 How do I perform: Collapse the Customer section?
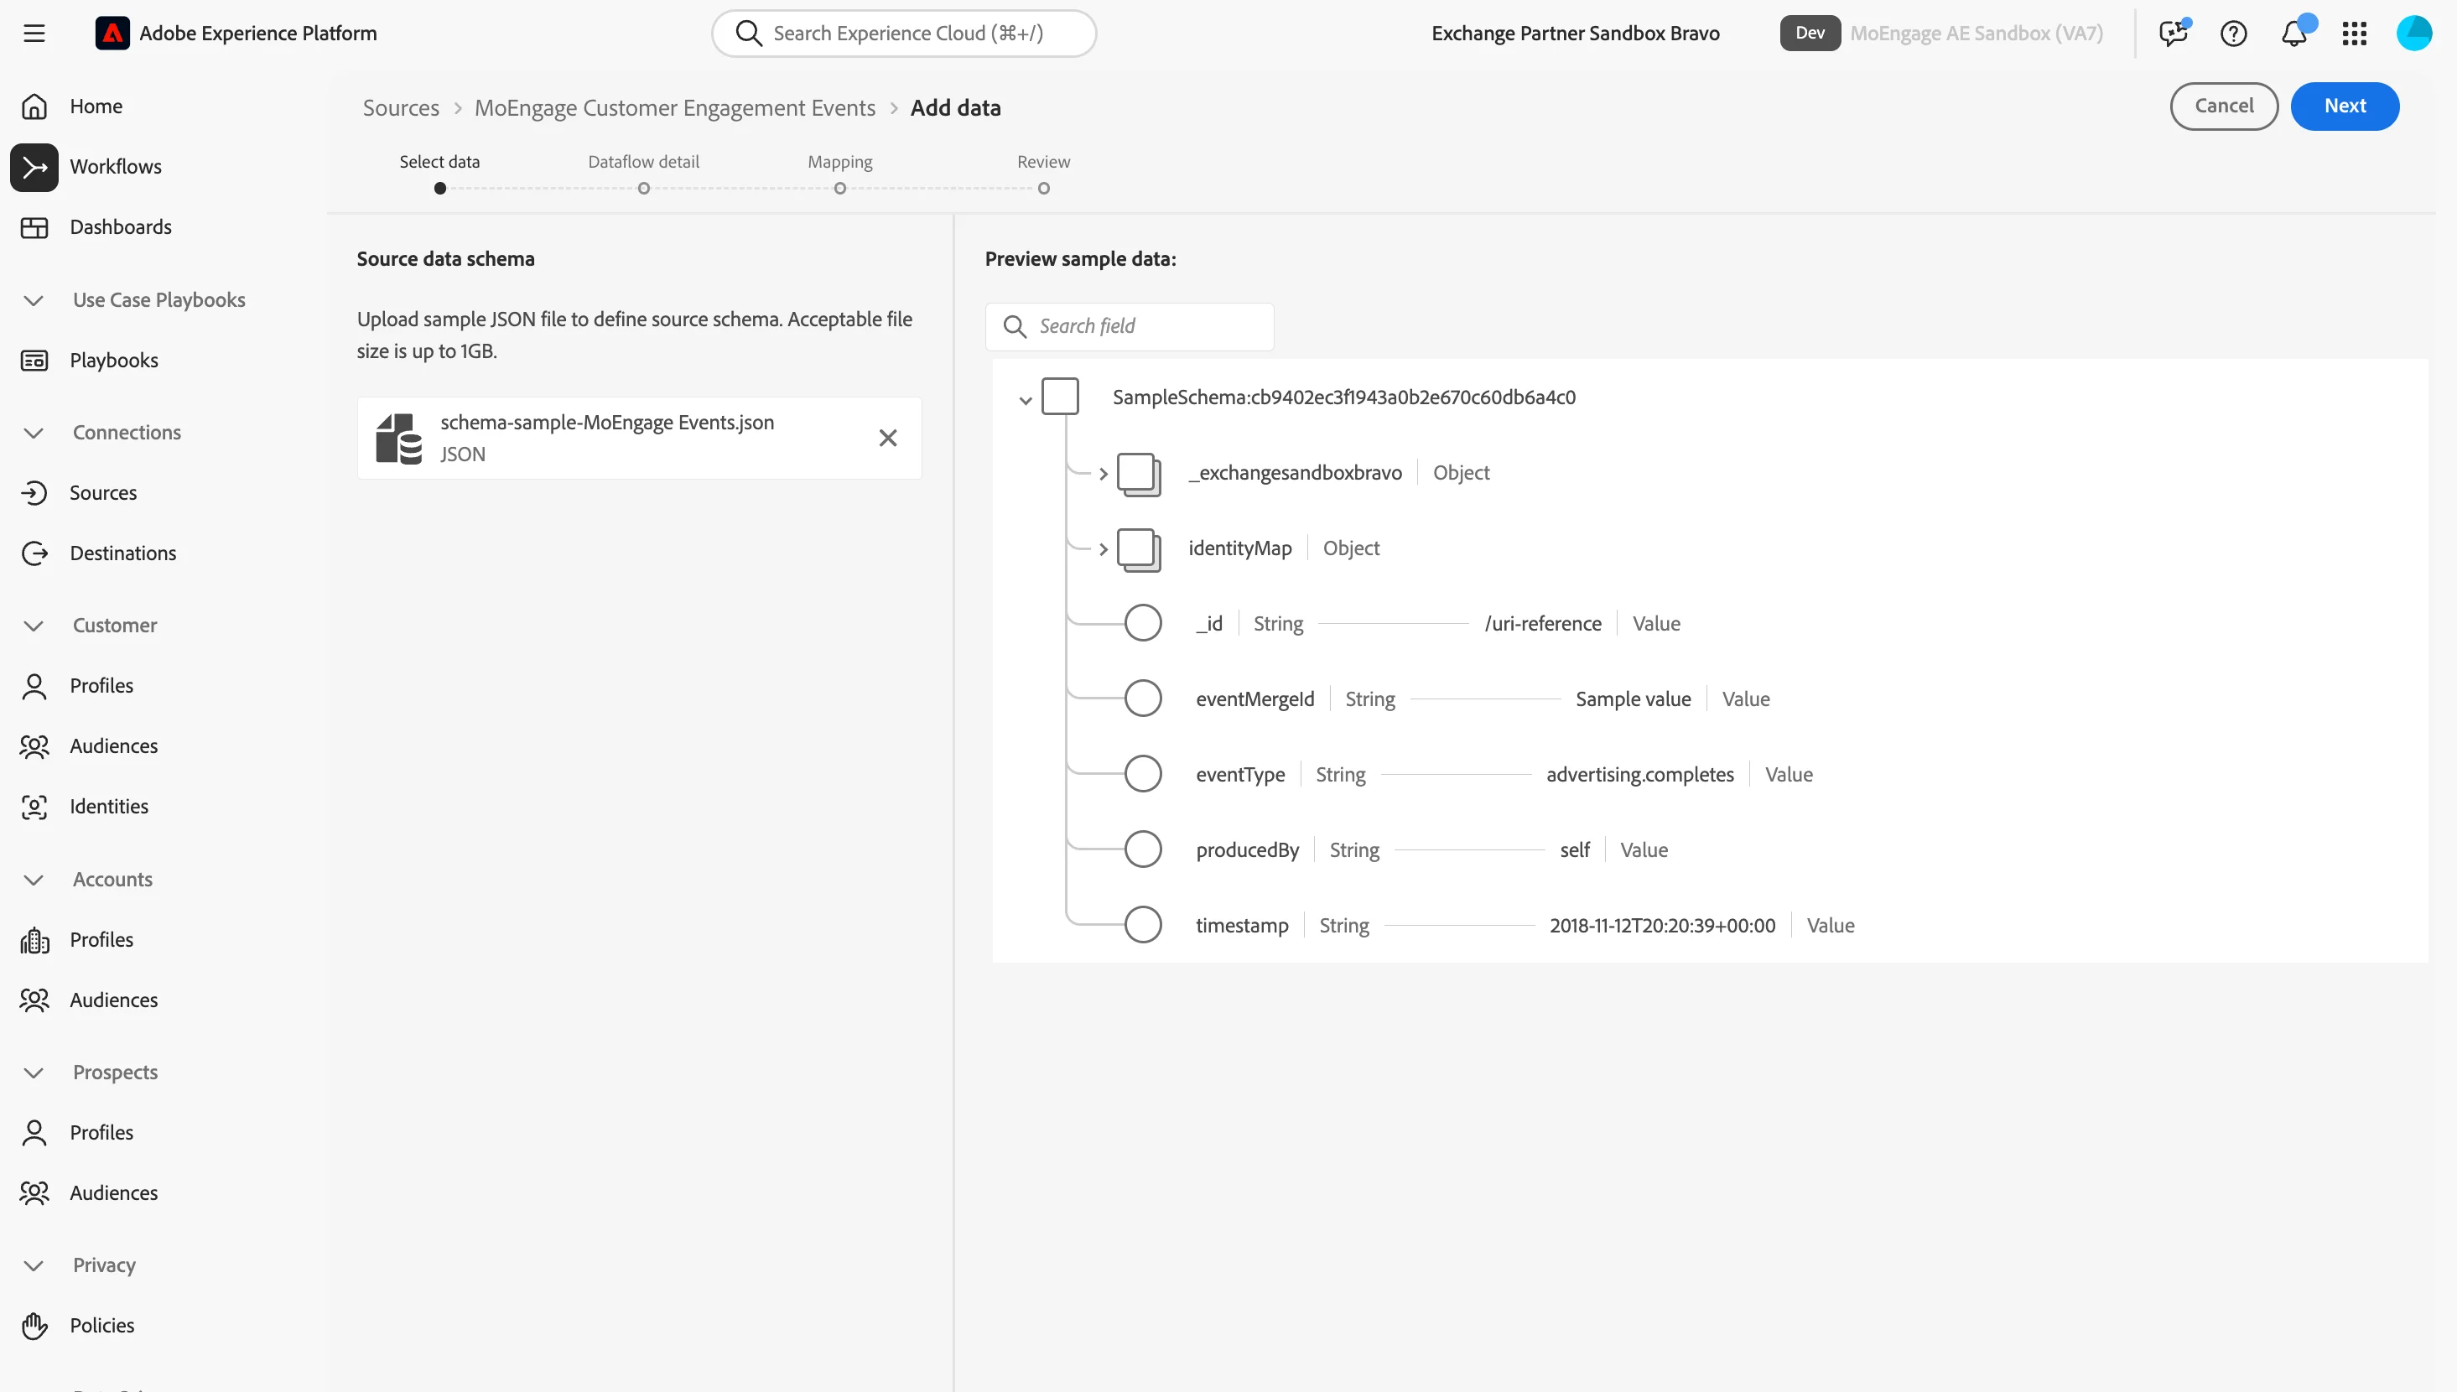pos(34,626)
